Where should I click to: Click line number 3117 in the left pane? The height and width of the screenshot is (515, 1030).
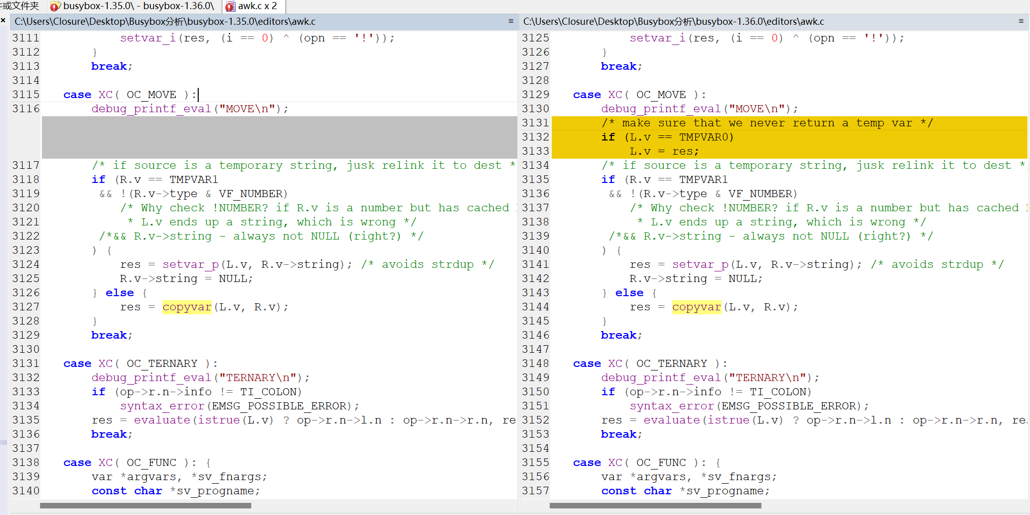[x=26, y=165]
